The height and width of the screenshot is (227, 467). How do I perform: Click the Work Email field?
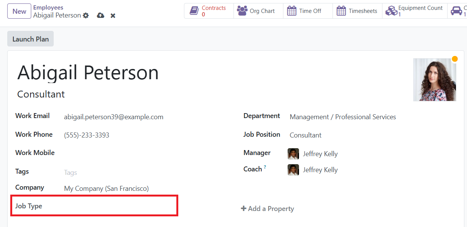point(147,117)
